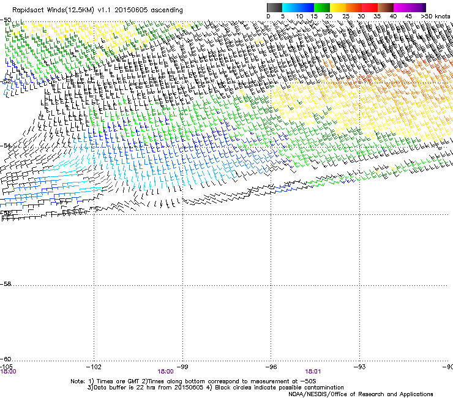The image size is (453, 398).
Task: Click the '25' legend scale label
Action: click(346, 17)
